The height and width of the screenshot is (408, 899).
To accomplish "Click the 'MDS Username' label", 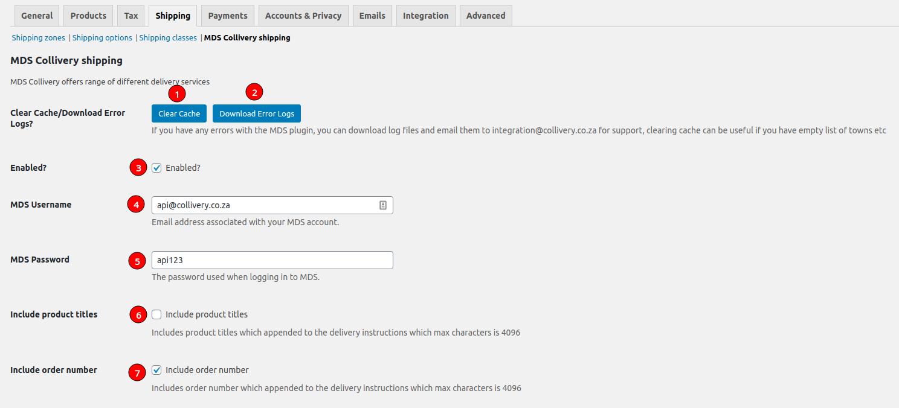I will pos(41,205).
